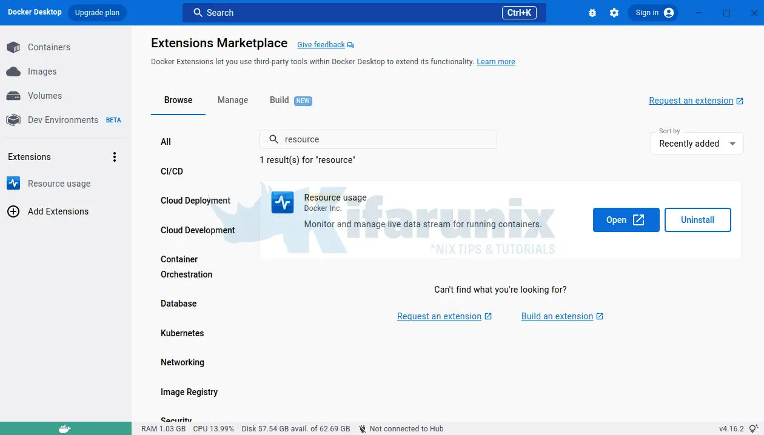This screenshot has height=435, width=764.
Task: Click the Containers icon in sidebar
Action: [13, 47]
